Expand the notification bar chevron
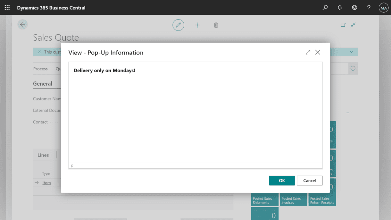Viewport: 391px width, 220px height. coord(352,52)
